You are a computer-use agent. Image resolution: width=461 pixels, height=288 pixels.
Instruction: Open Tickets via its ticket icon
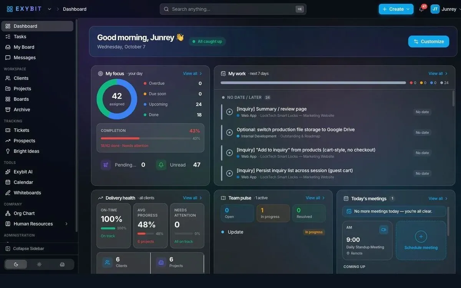pyautogui.click(x=8, y=130)
